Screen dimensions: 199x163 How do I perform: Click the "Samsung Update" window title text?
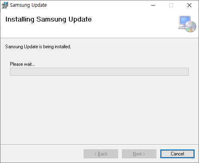[28, 5]
